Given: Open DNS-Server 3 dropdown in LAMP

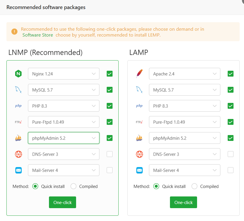Looking at the screenshot, I should (185, 154).
